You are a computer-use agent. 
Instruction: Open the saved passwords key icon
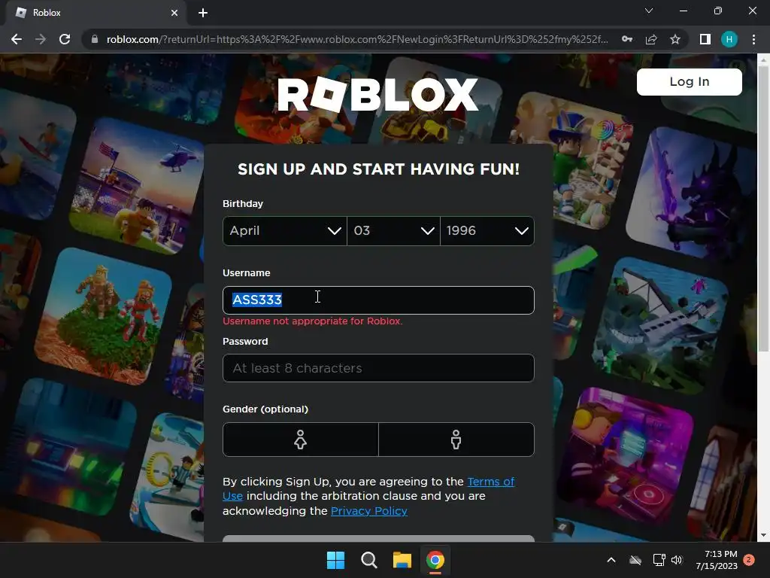coord(626,39)
